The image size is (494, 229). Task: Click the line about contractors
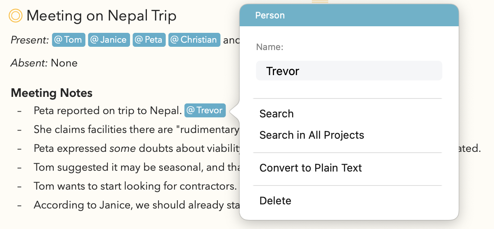pos(135,186)
